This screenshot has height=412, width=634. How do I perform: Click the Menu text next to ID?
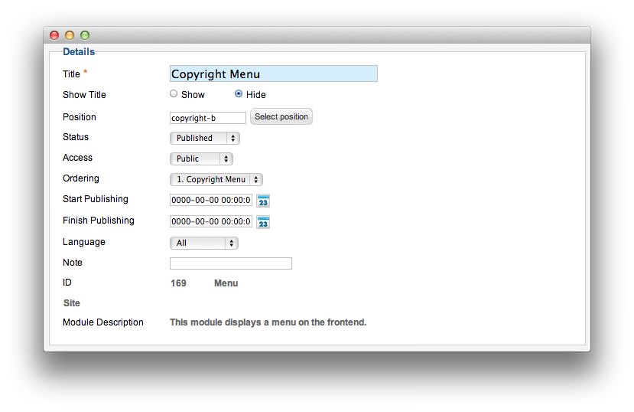tap(226, 283)
